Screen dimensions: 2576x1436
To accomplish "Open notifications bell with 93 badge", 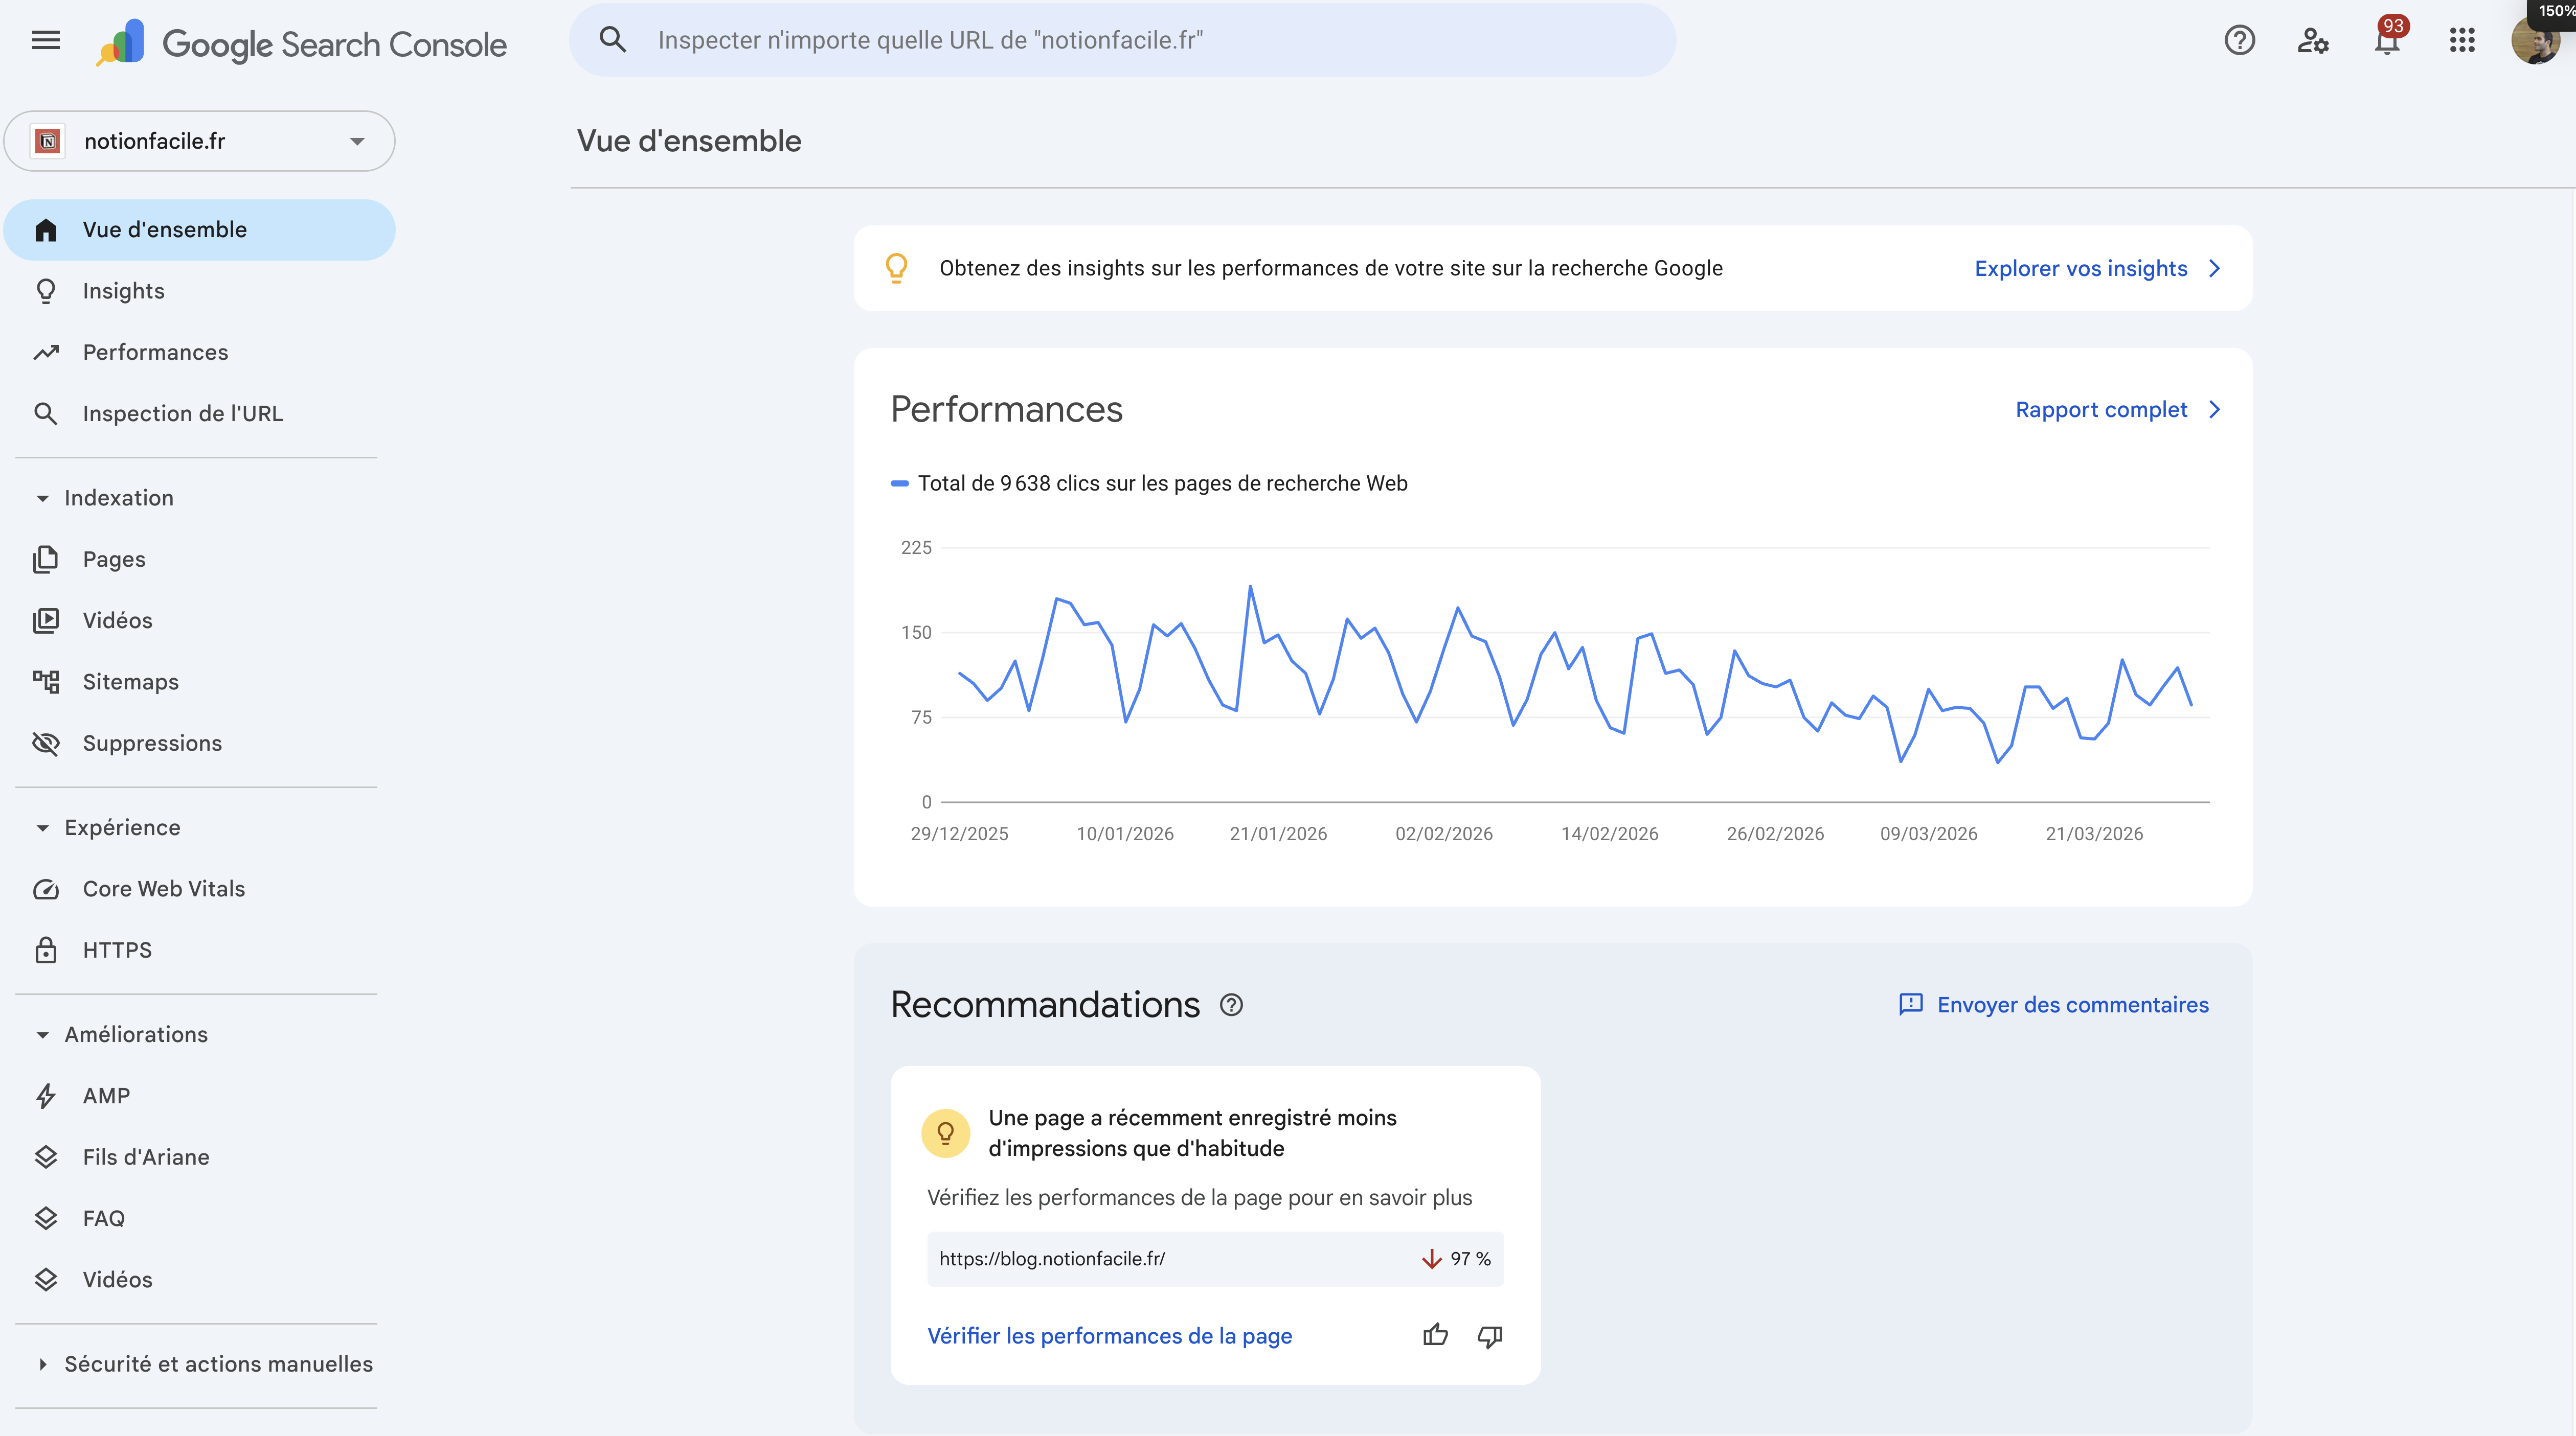I will [x=2388, y=38].
